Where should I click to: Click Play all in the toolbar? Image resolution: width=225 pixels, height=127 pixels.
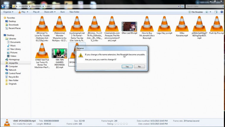36,12
